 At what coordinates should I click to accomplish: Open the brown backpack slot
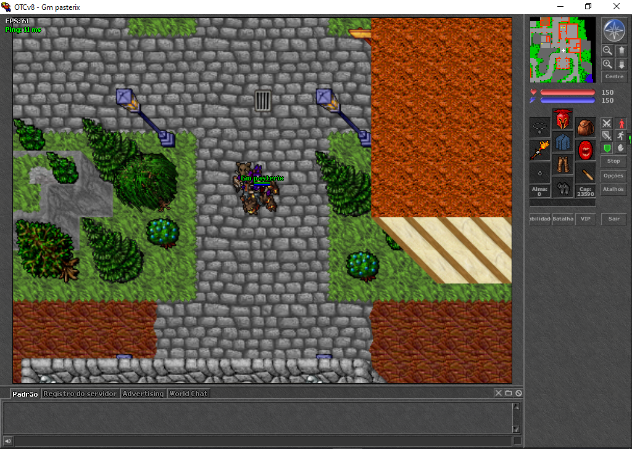(586, 128)
